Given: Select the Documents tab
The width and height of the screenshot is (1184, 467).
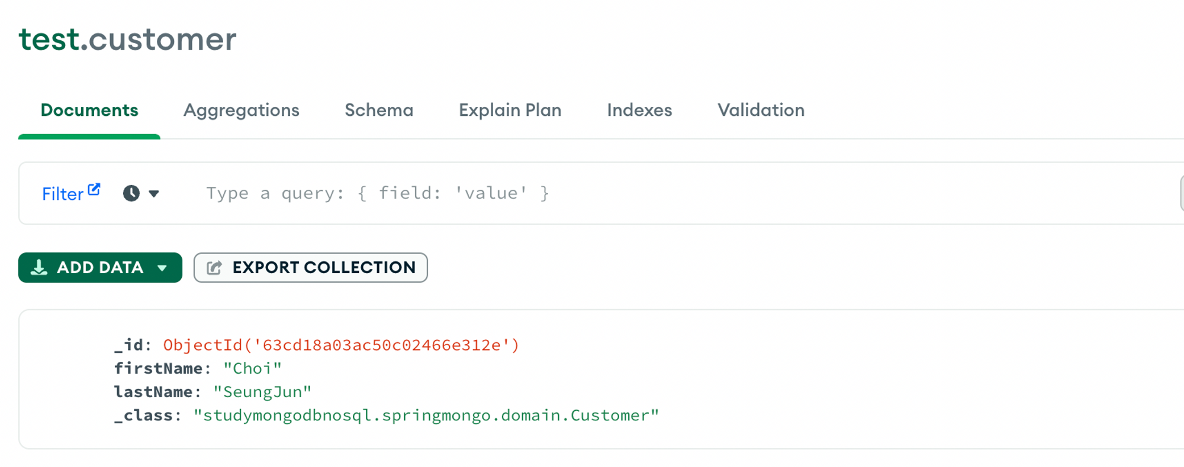Looking at the screenshot, I should pyautogui.click(x=89, y=110).
